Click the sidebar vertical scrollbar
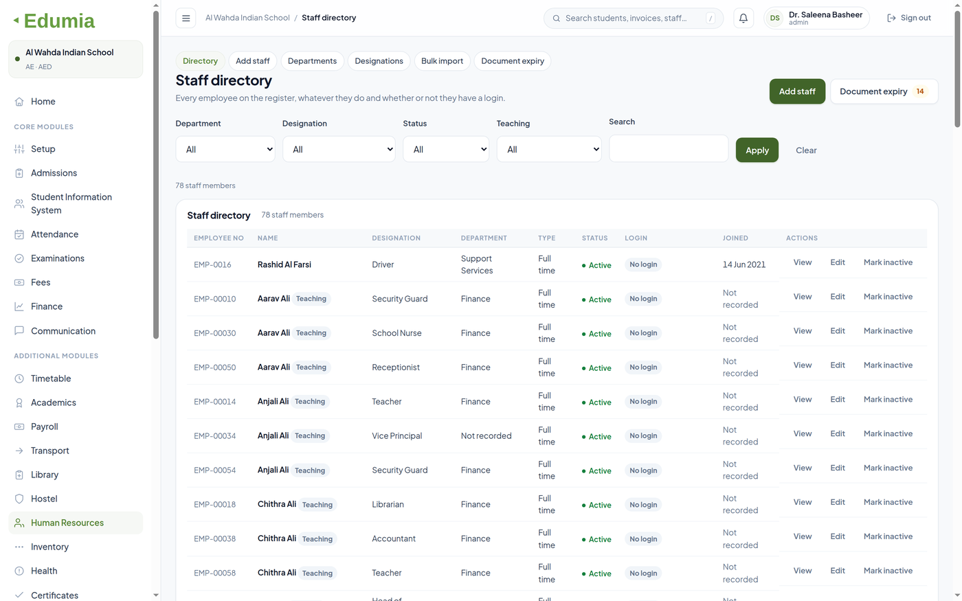962x601 pixels. [x=156, y=174]
